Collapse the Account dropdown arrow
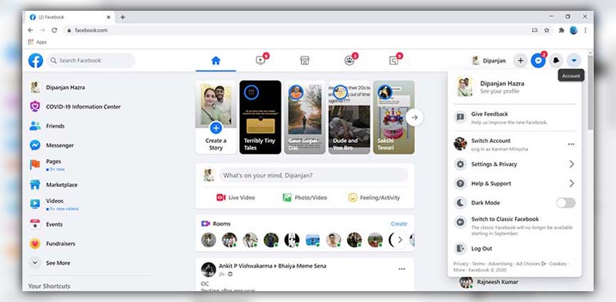 click(x=574, y=61)
